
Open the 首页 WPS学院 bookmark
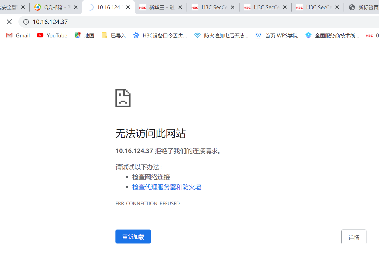[x=277, y=35]
